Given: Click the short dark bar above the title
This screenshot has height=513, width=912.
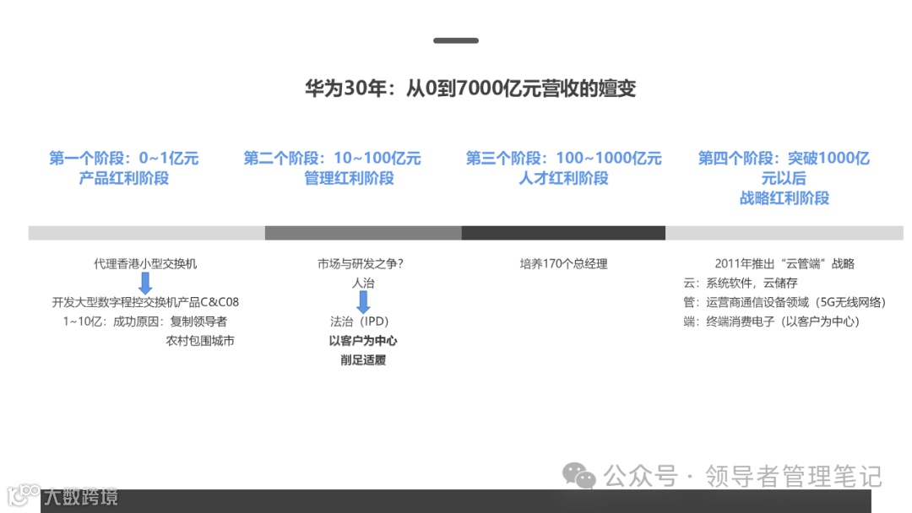Looking at the screenshot, I should click(456, 40).
